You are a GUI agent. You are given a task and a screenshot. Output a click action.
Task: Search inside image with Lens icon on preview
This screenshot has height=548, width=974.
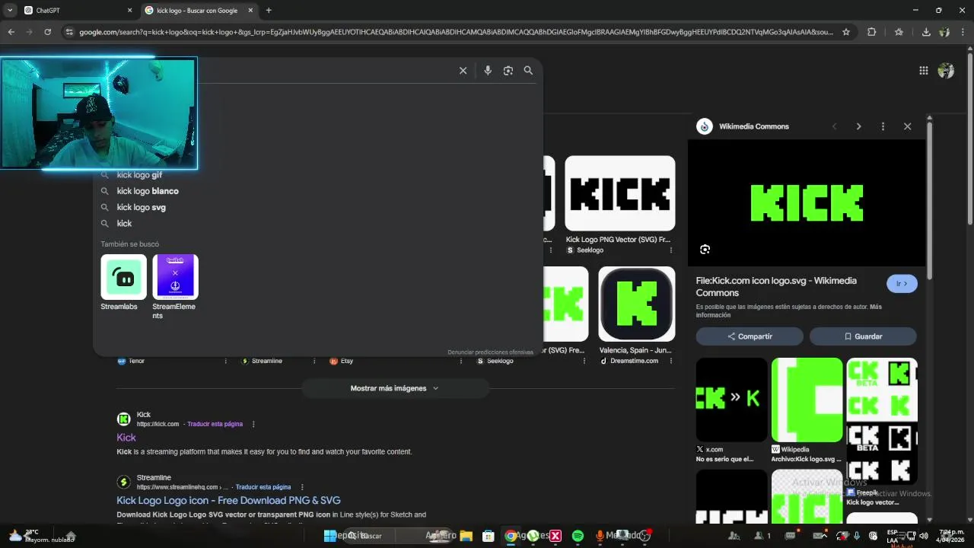(705, 249)
